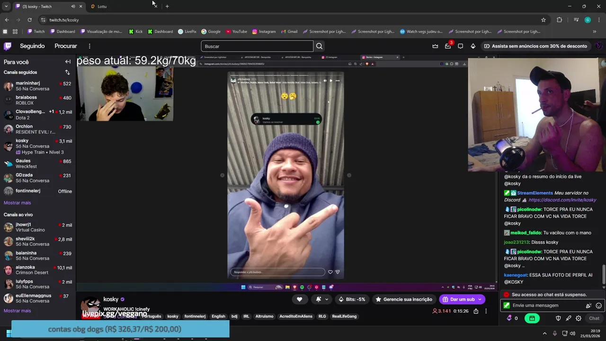Viewport: 606px width, 341px height.
Task: Open the Twitch user avatar menu
Action: [x=599, y=46]
